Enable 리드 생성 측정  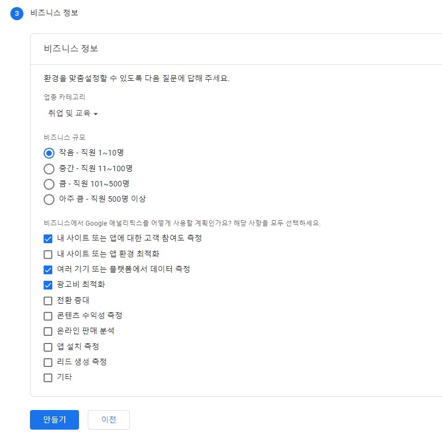48,362
